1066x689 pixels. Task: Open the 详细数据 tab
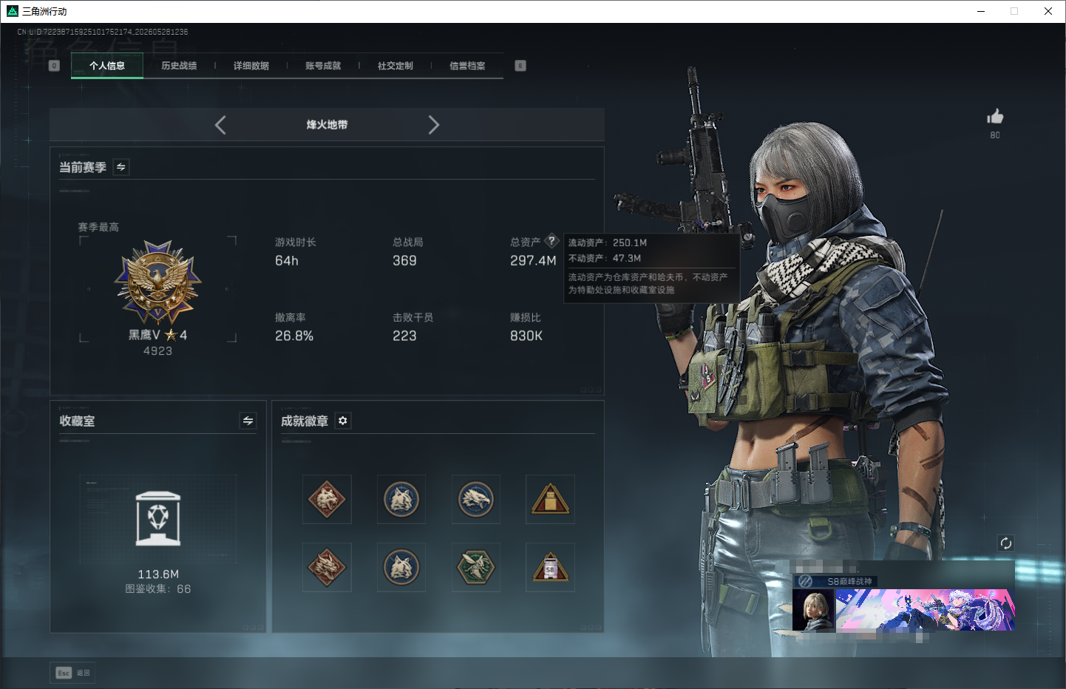[x=251, y=66]
